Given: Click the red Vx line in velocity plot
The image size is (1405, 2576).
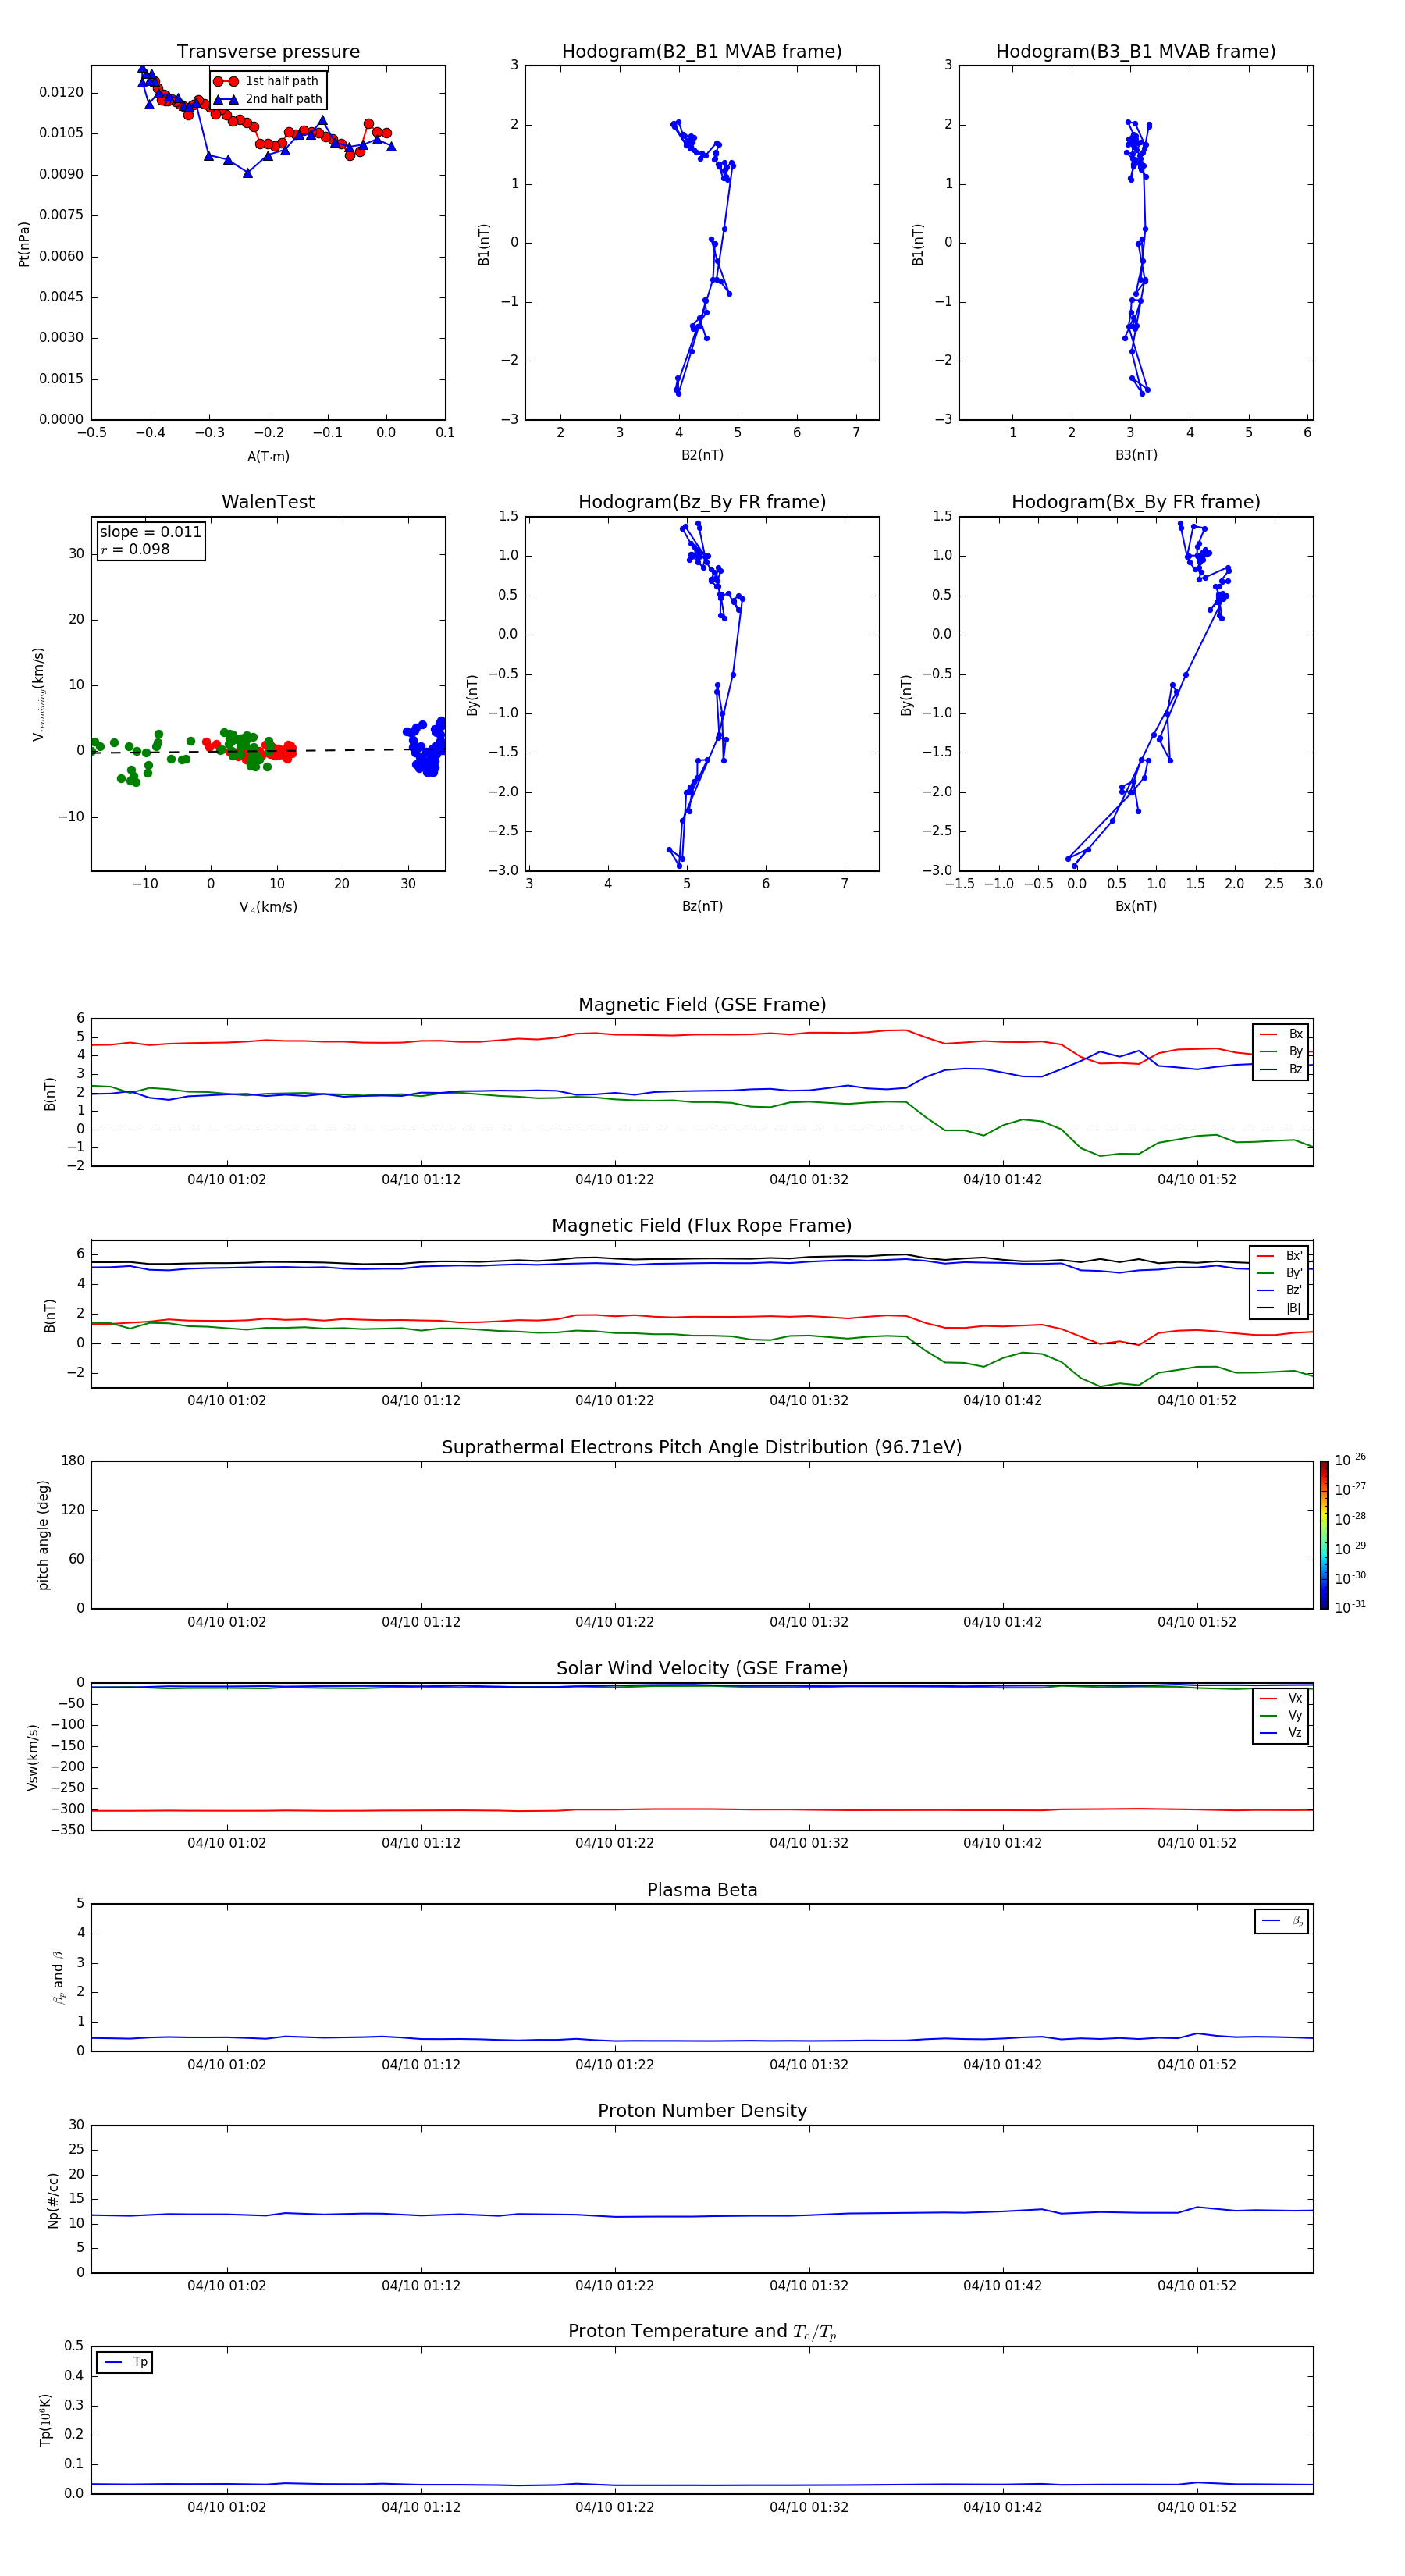Looking at the screenshot, I should pyautogui.click(x=702, y=1809).
